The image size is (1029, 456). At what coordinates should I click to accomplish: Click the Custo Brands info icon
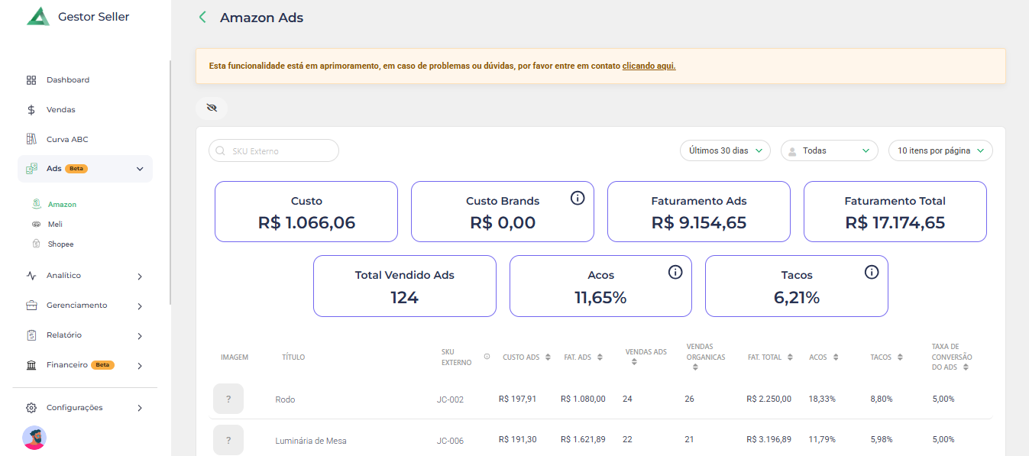tap(578, 199)
